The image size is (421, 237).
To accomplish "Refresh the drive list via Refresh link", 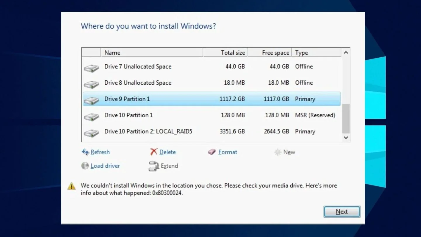I will click(100, 152).
